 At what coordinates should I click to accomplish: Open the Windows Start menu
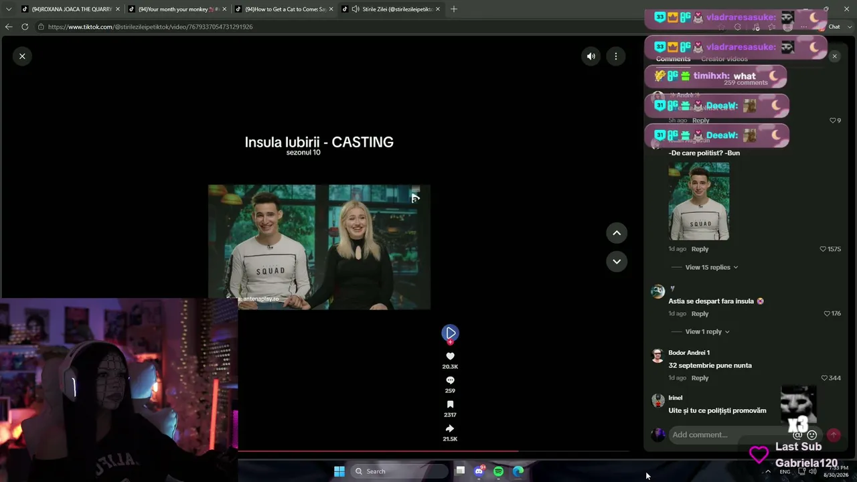point(339,471)
